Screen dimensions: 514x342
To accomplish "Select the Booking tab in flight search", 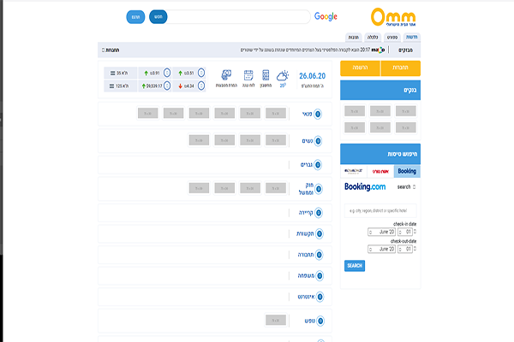I will click(407, 171).
